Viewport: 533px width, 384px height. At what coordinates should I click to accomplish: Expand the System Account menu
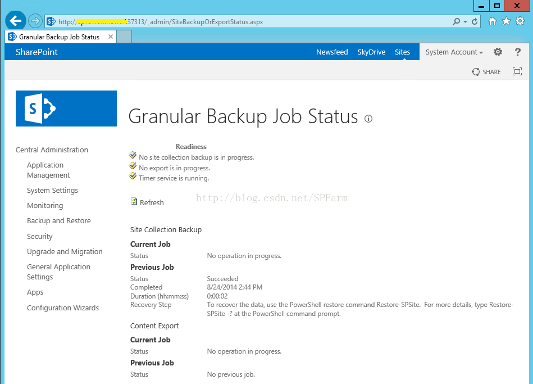coord(454,52)
